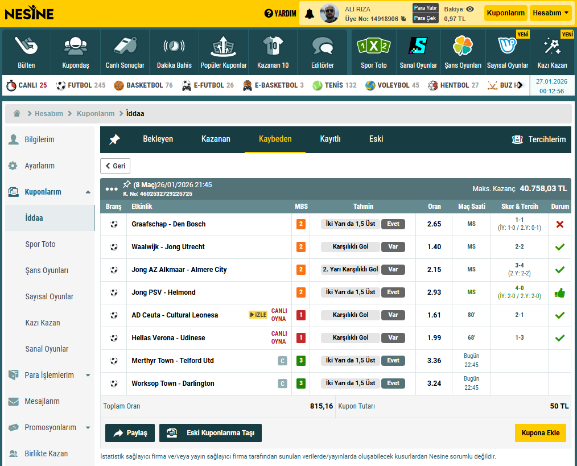
Task: Copy the member number icon
Action: tap(403, 19)
